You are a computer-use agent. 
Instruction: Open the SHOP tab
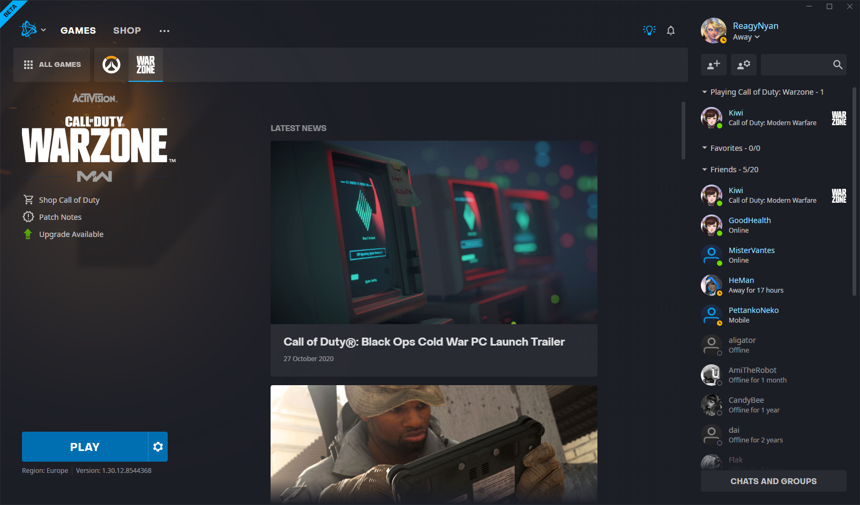click(x=127, y=30)
